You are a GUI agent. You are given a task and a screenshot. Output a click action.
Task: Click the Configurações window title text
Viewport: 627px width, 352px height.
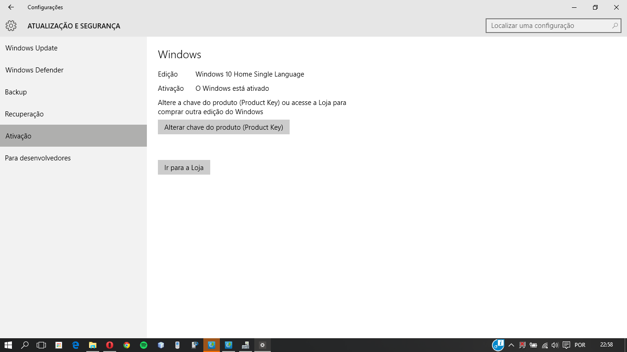(x=45, y=7)
